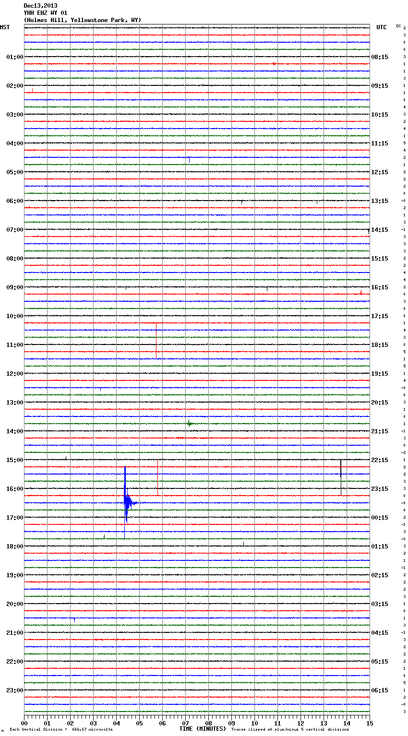
Task: Select the 06:00 MST time label
Action: [x=14, y=201]
